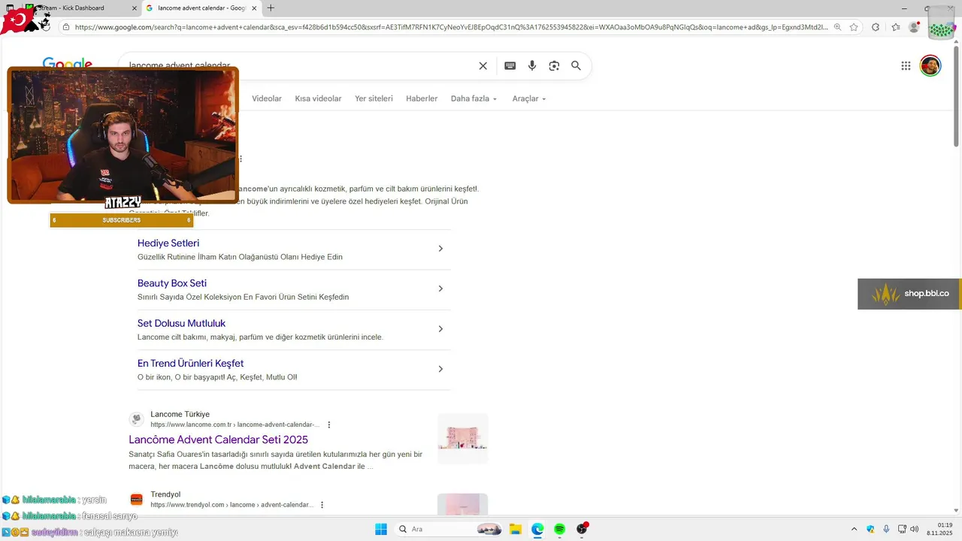Open En Trend Ürünleri Keşfet sitelink

(x=190, y=364)
